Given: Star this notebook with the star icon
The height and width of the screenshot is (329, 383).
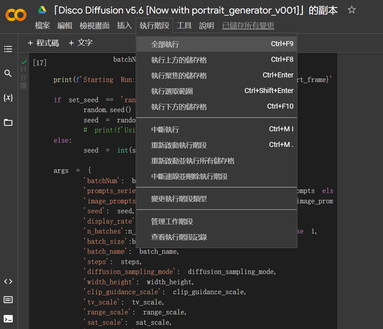Looking at the screenshot, I should (352, 10).
